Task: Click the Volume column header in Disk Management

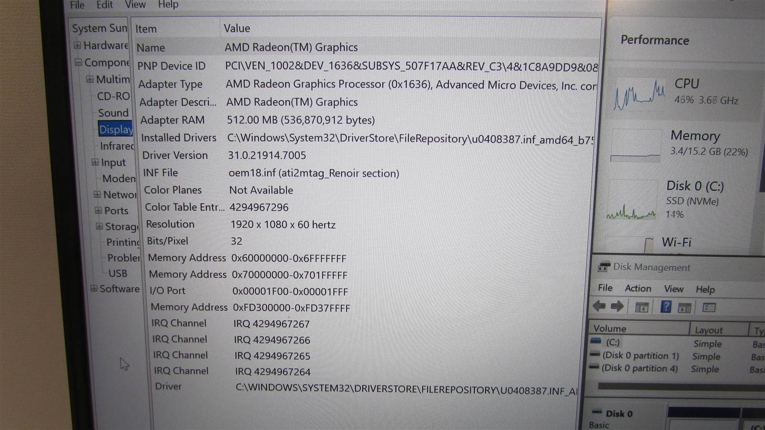Action: [x=639, y=329]
